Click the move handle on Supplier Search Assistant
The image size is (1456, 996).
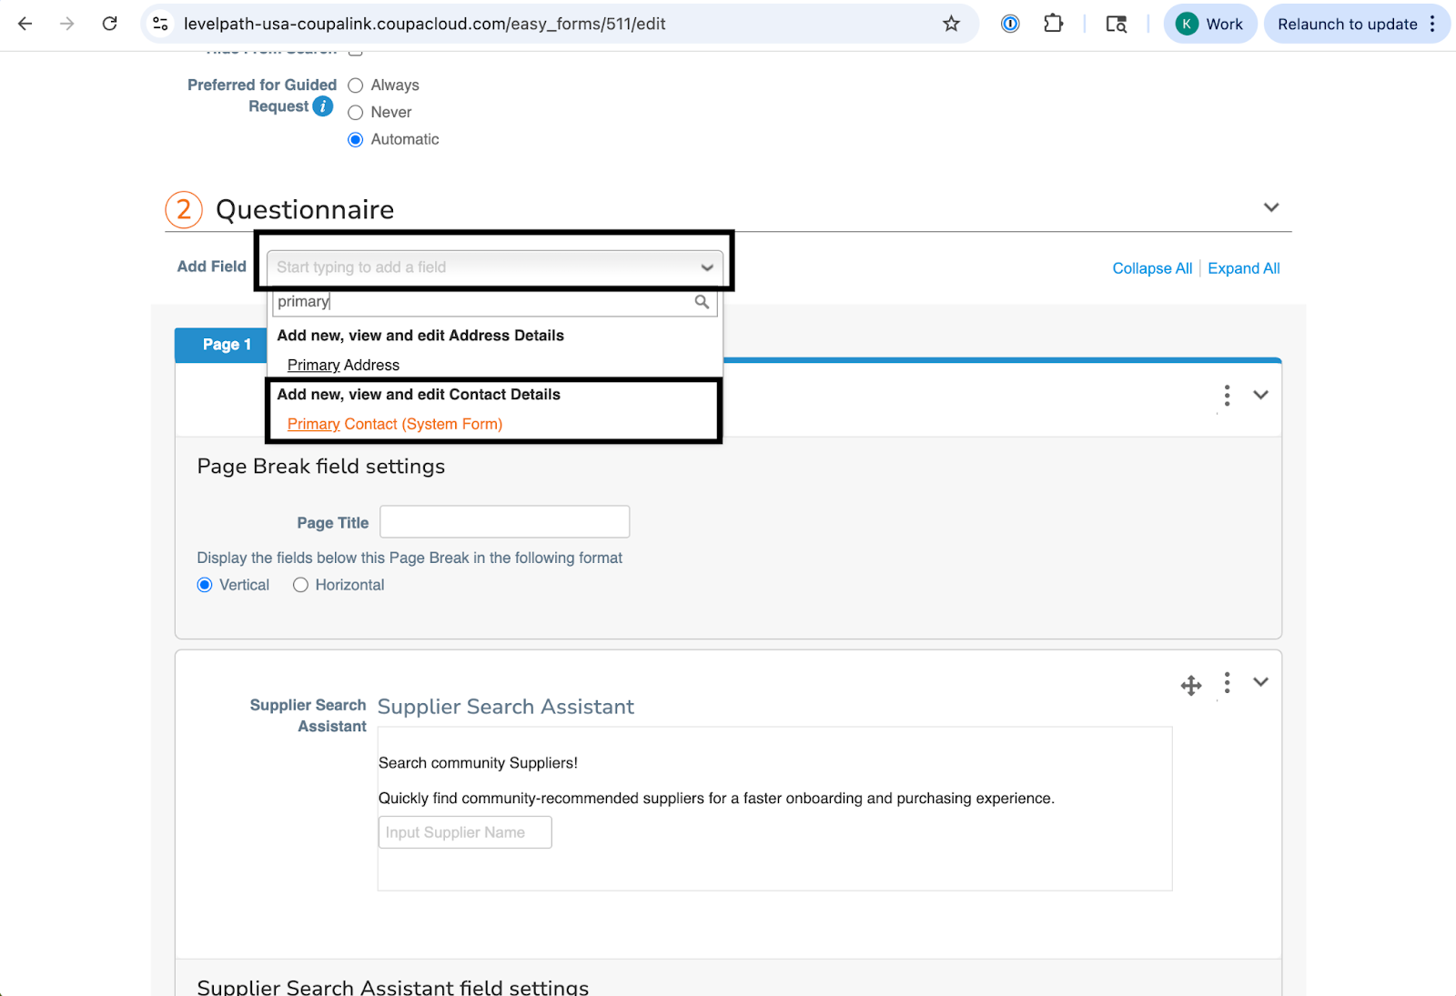pos(1191,686)
